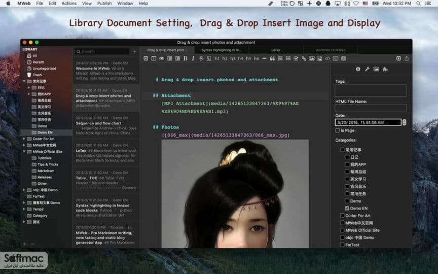Apply italic formatting from the toolbar
Screen dimensions: 438x274
coord(193,58)
